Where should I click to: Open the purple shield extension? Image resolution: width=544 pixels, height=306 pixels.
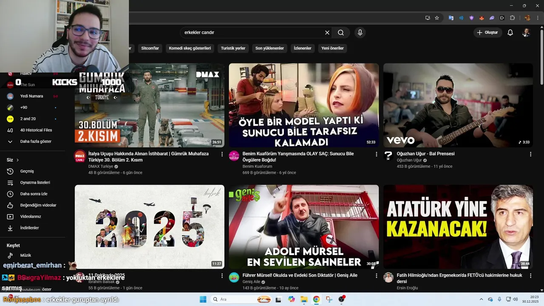(x=471, y=18)
